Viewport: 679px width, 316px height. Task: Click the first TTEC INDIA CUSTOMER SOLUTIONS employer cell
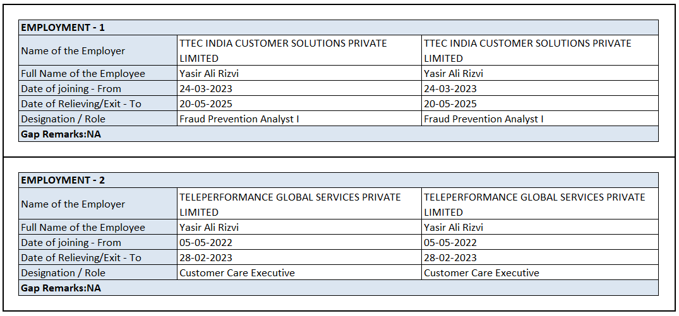tap(283, 51)
